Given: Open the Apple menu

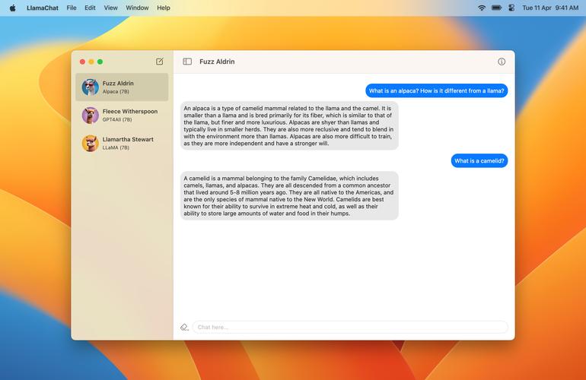Looking at the screenshot, I should (13, 8).
